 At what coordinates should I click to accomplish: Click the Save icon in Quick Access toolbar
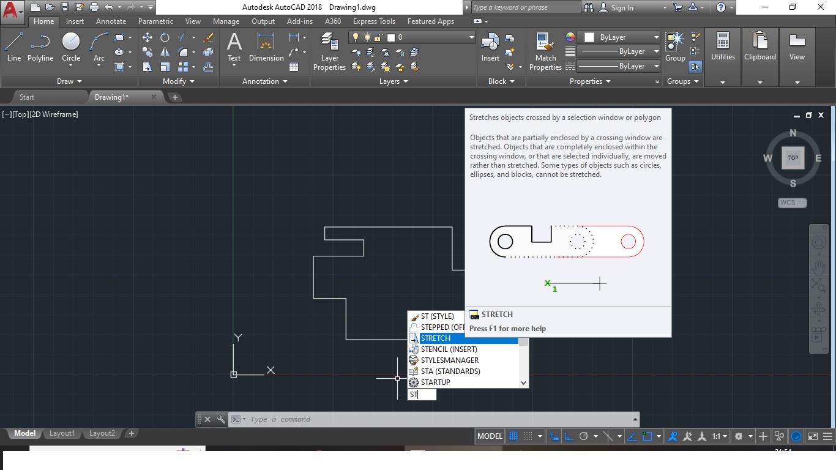pyautogui.click(x=64, y=7)
